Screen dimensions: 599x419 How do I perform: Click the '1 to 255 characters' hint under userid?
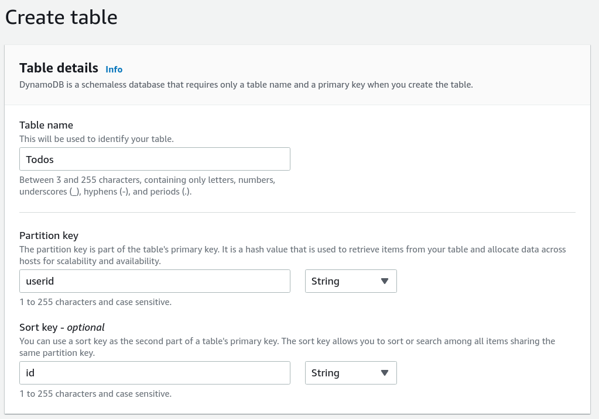[x=95, y=302]
